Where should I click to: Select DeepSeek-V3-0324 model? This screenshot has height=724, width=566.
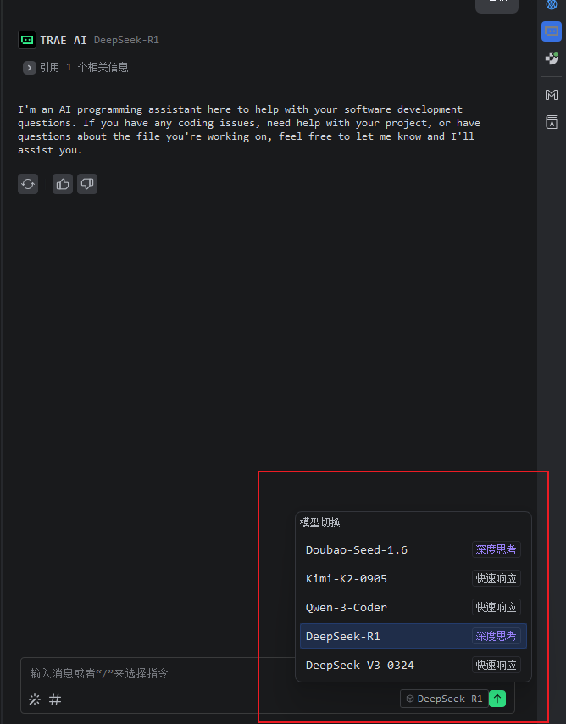tap(413, 665)
